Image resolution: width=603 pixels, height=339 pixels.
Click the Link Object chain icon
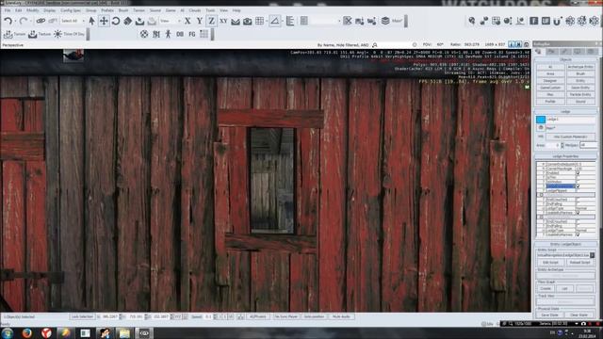[41, 21]
